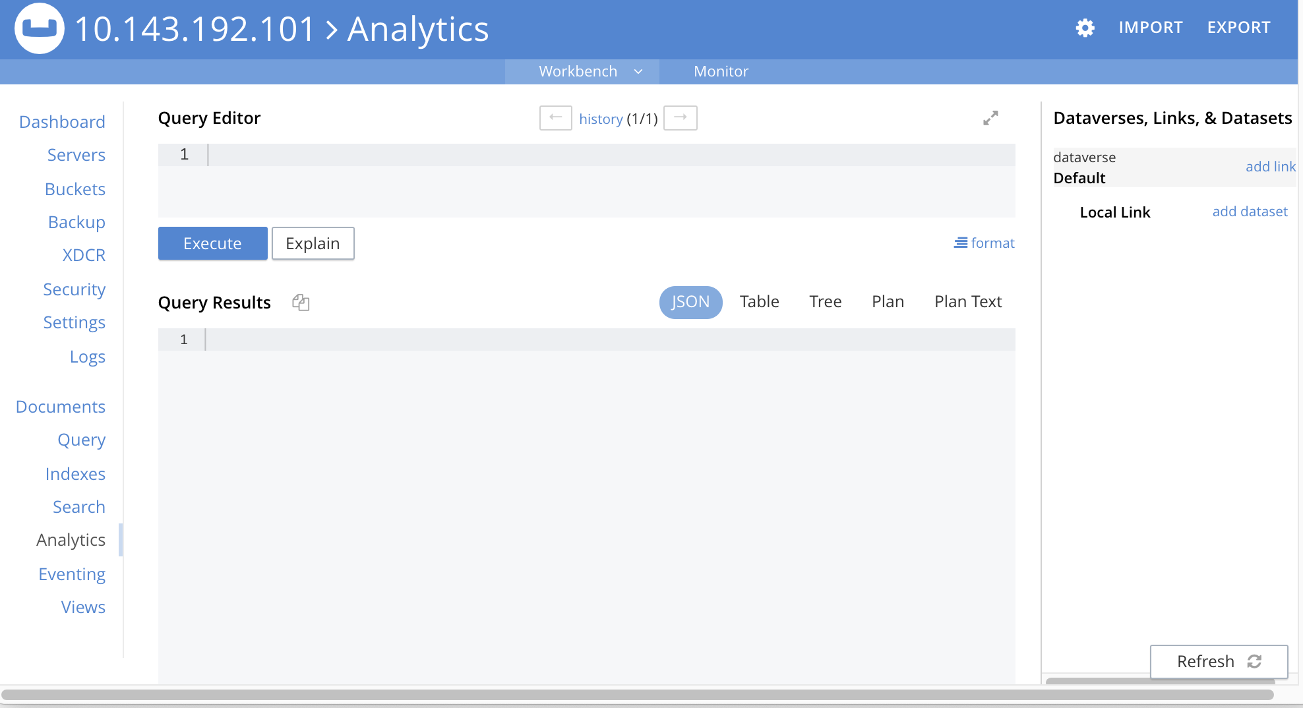Click the 10.143.192.101 cluster title

pos(195,30)
